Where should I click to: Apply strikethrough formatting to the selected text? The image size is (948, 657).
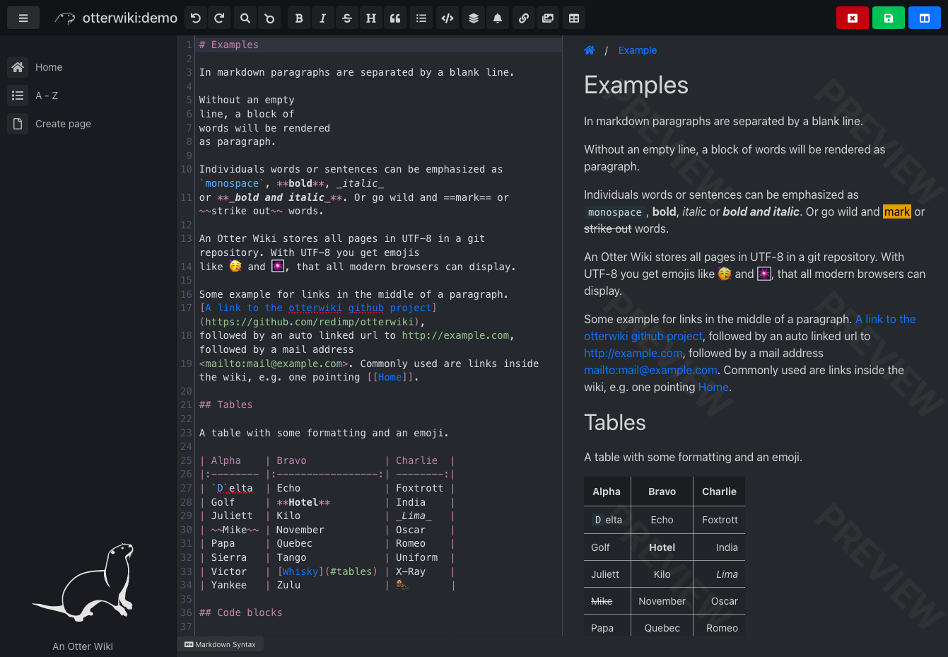point(346,18)
